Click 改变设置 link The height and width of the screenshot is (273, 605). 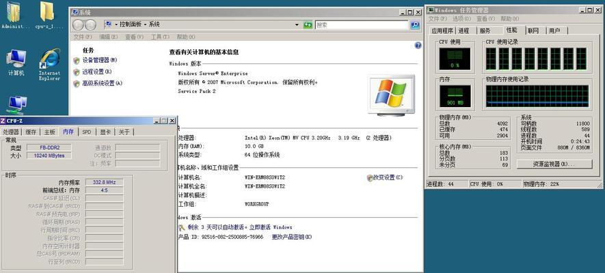pos(388,178)
